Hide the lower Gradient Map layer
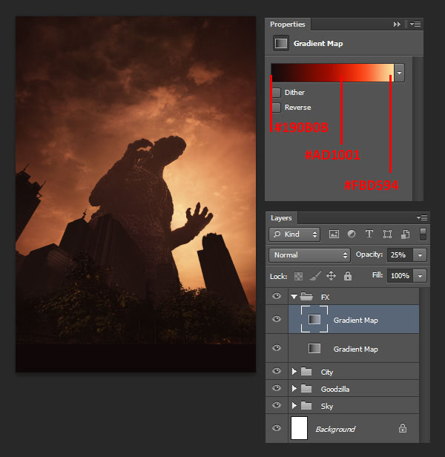 [277, 348]
